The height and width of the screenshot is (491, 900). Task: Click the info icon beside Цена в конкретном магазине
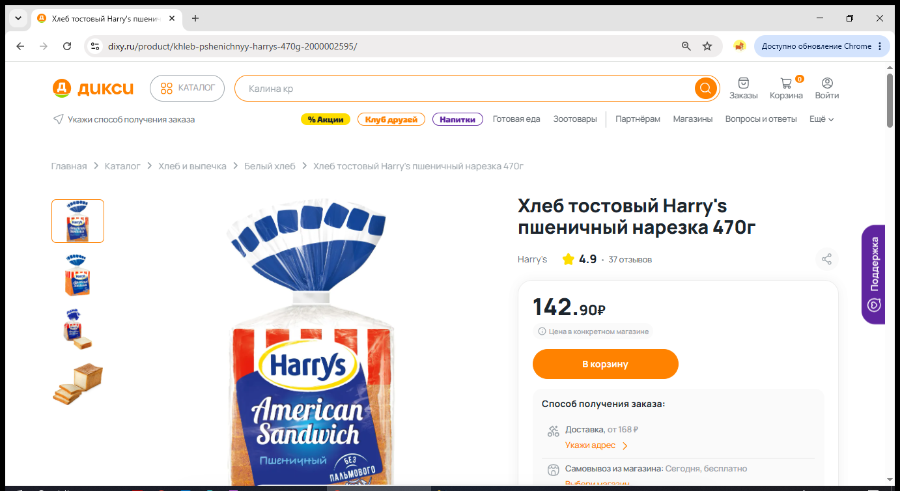(x=542, y=331)
